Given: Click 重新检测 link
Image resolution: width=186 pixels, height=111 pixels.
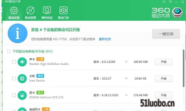Looking at the screenshot, I should tap(105, 39).
